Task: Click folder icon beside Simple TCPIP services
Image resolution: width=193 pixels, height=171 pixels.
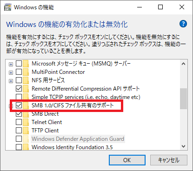Action: click(x=26, y=97)
